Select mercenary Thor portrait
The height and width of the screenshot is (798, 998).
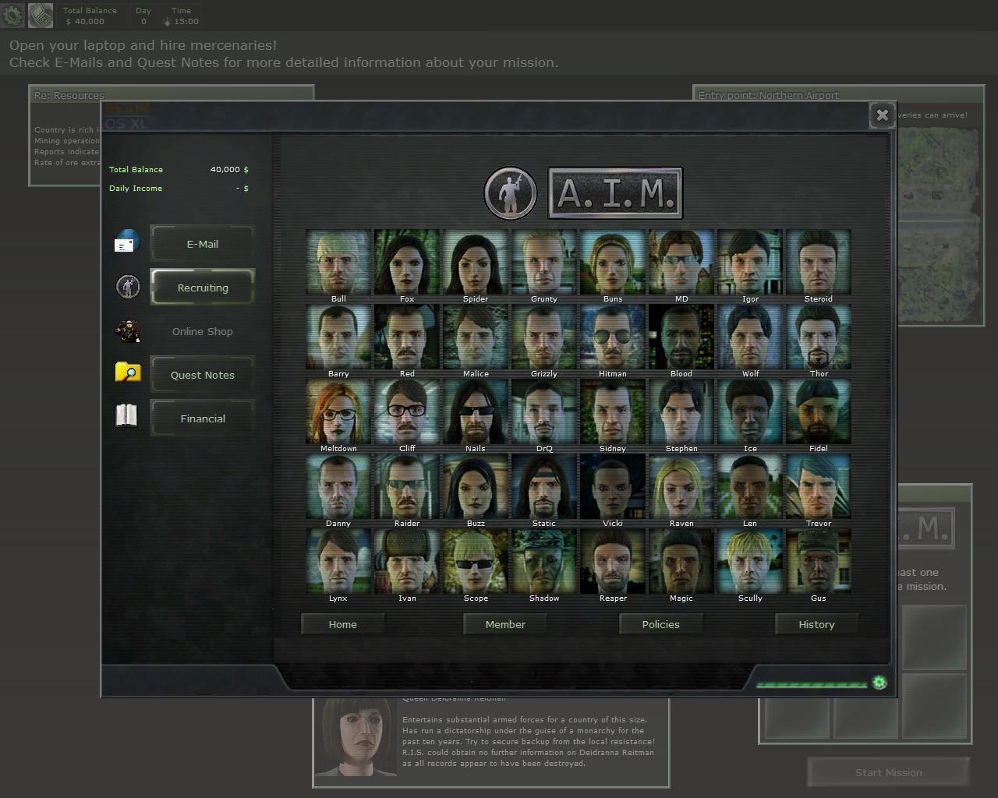(x=819, y=337)
